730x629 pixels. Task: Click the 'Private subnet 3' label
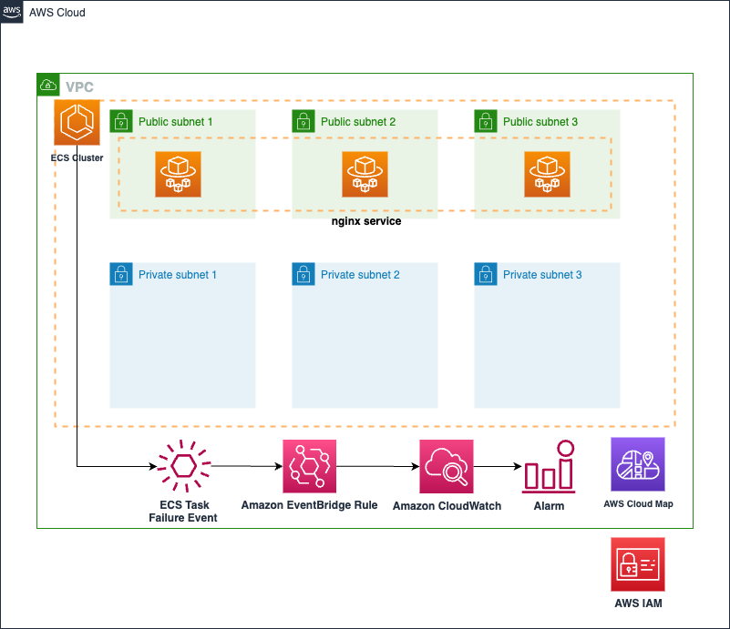click(542, 275)
